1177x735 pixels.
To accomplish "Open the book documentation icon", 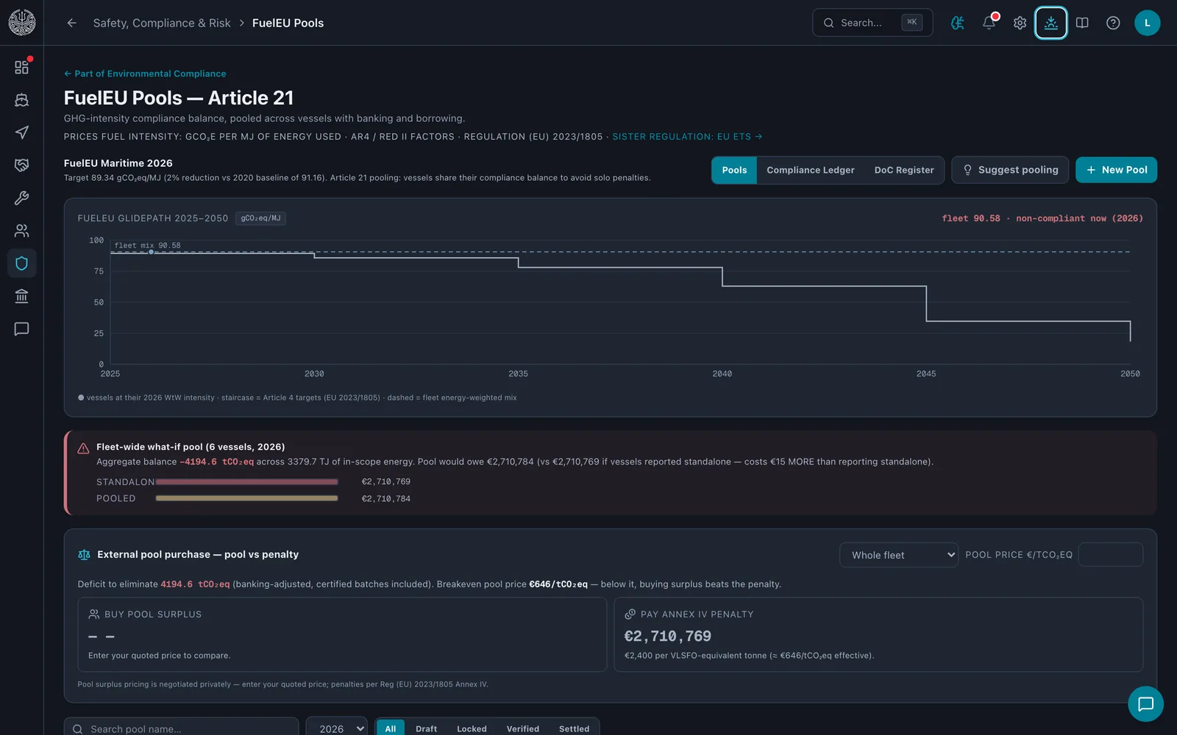I will (1082, 23).
